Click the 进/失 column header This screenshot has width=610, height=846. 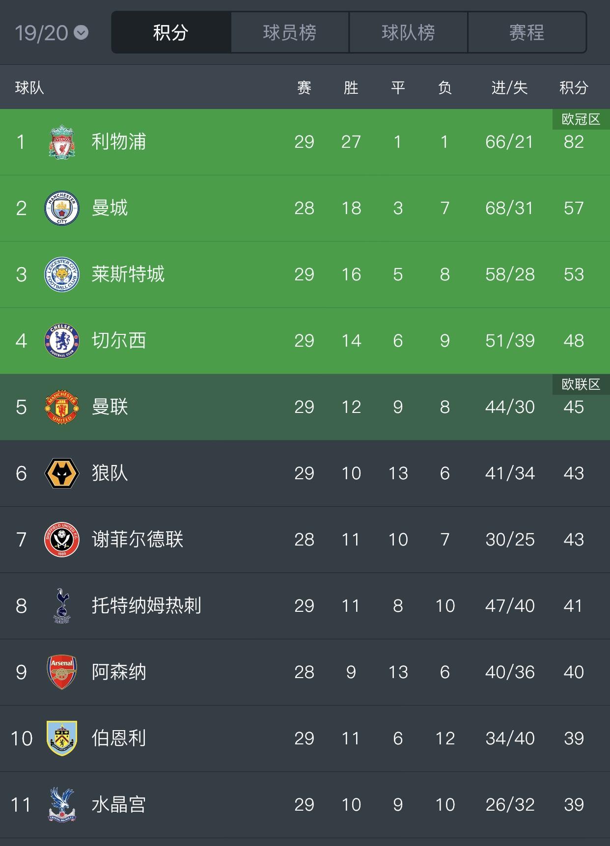click(x=510, y=88)
